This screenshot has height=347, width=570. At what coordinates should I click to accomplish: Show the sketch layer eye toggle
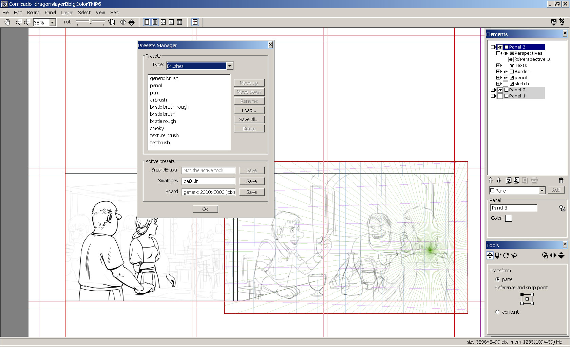click(x=505, y=84)
